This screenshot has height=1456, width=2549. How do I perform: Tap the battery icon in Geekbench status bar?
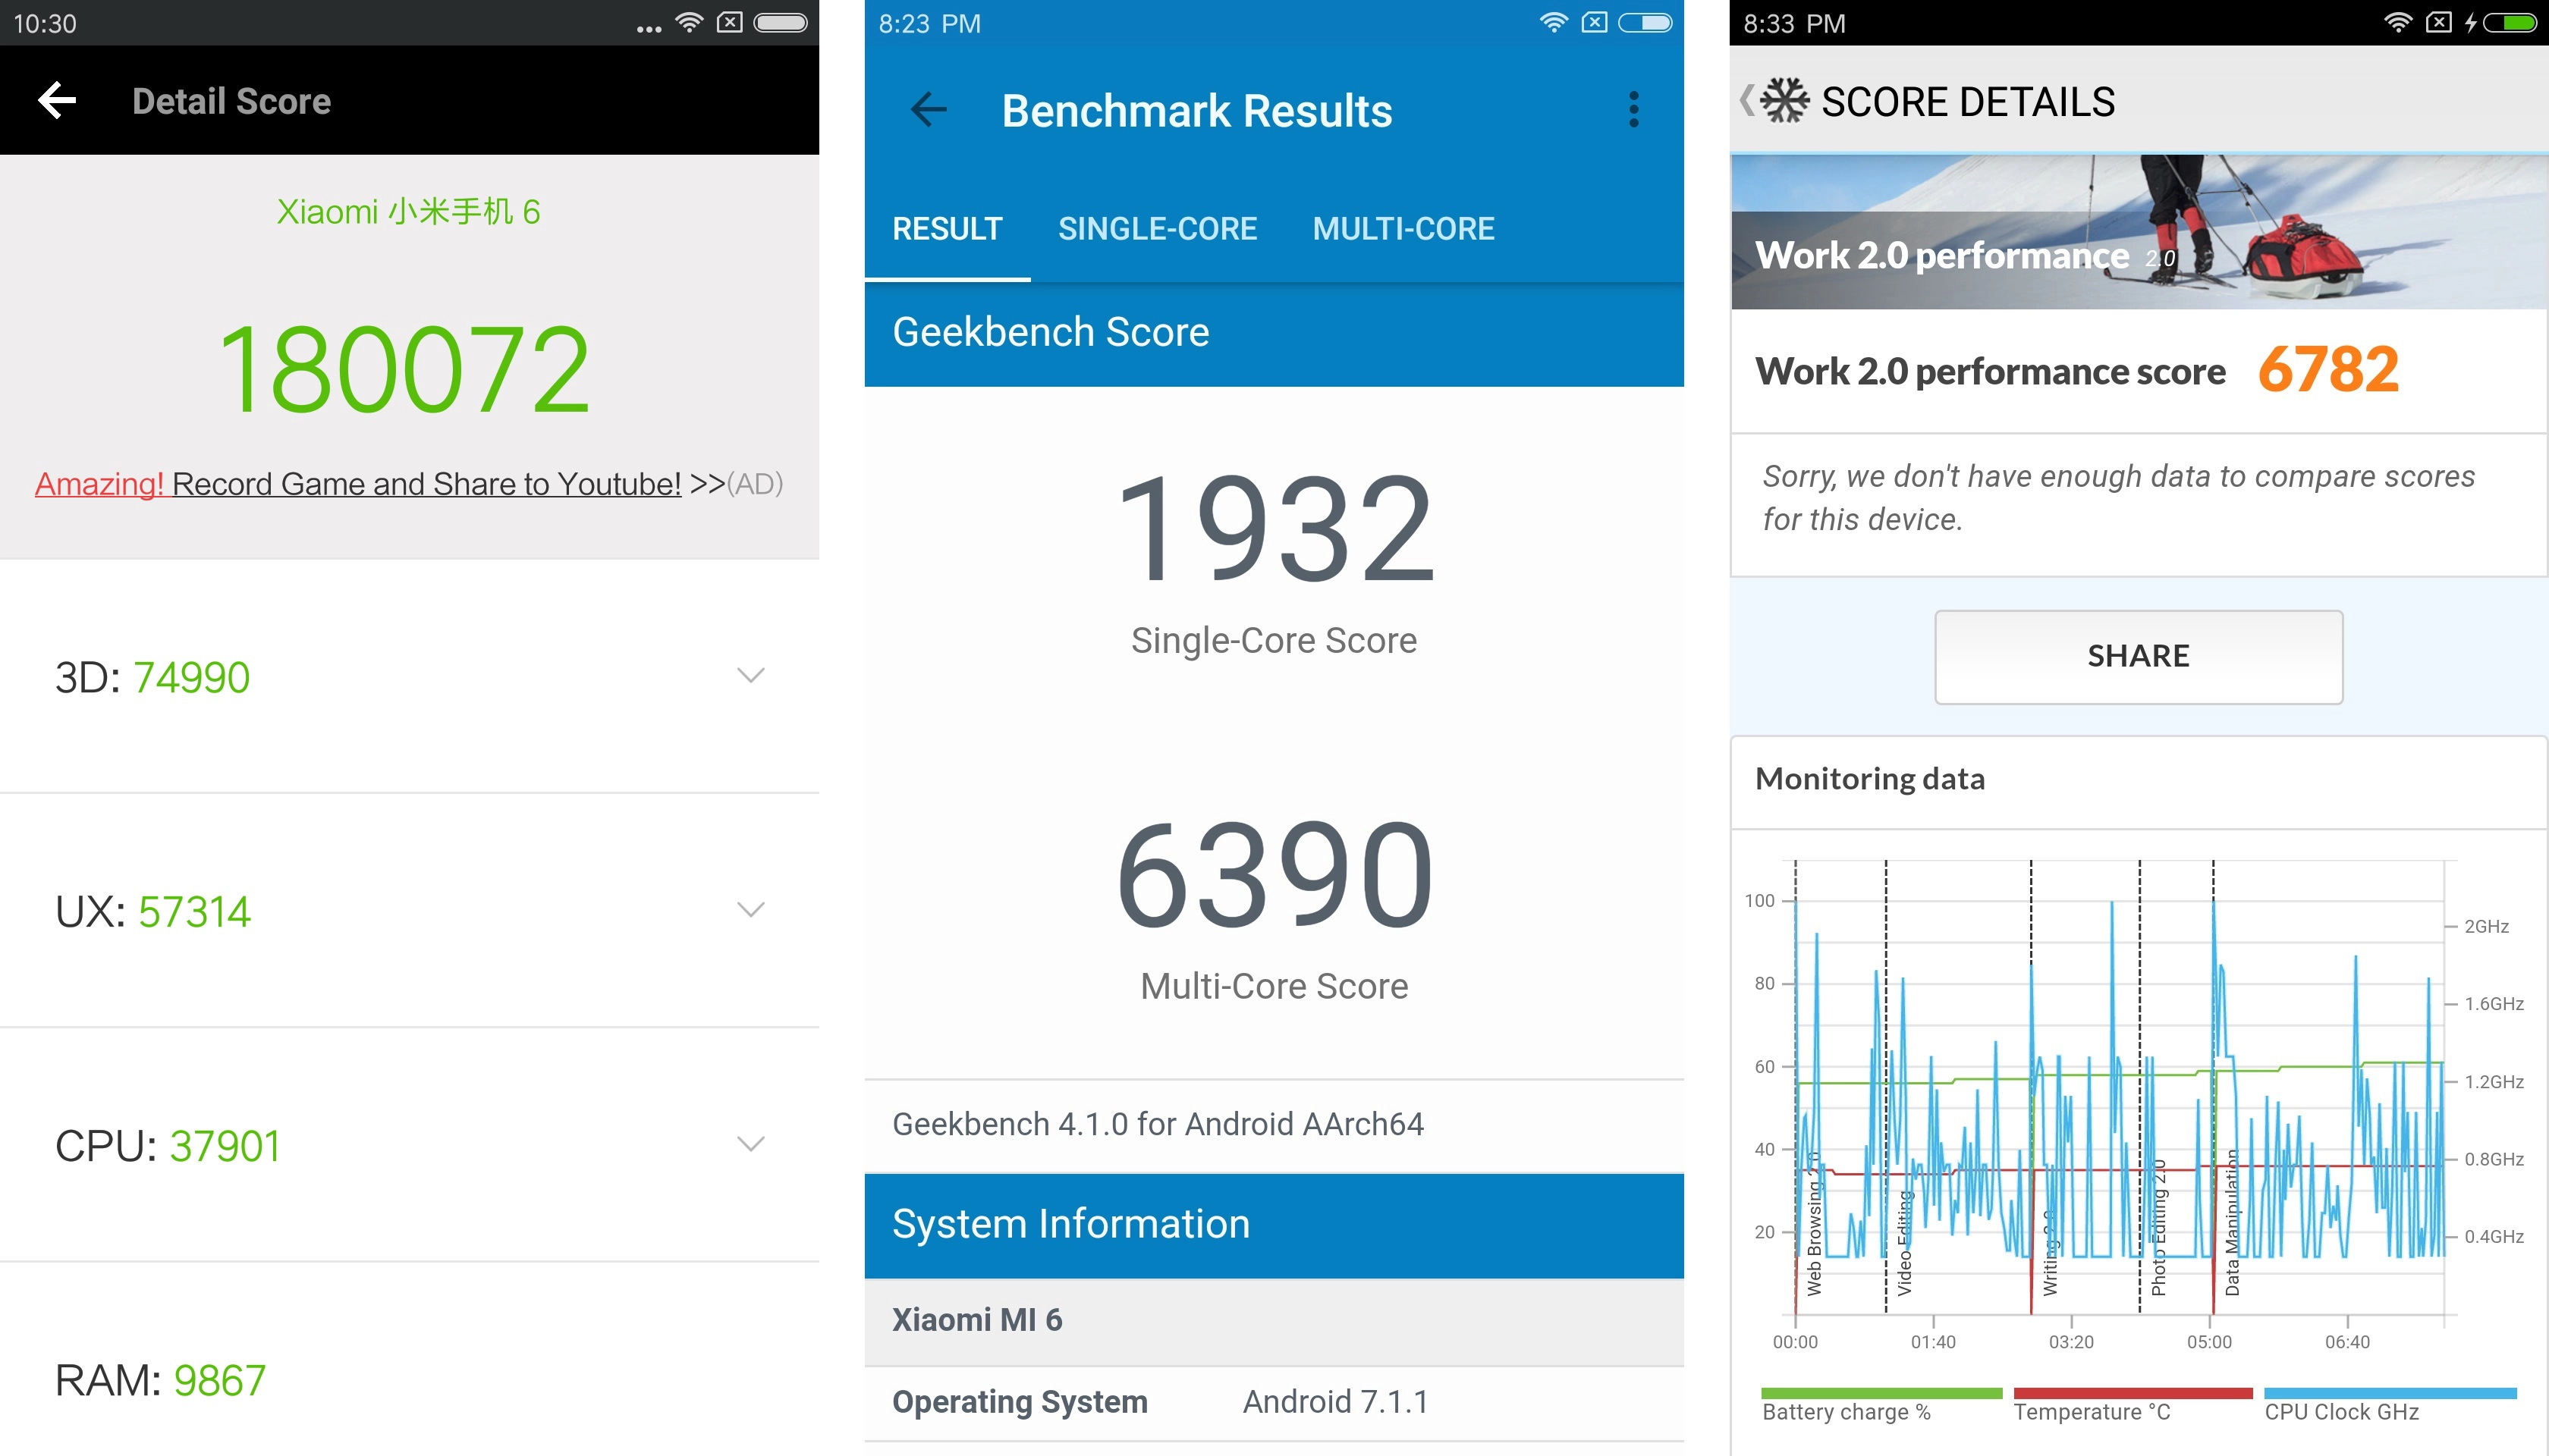point(1645,23)
